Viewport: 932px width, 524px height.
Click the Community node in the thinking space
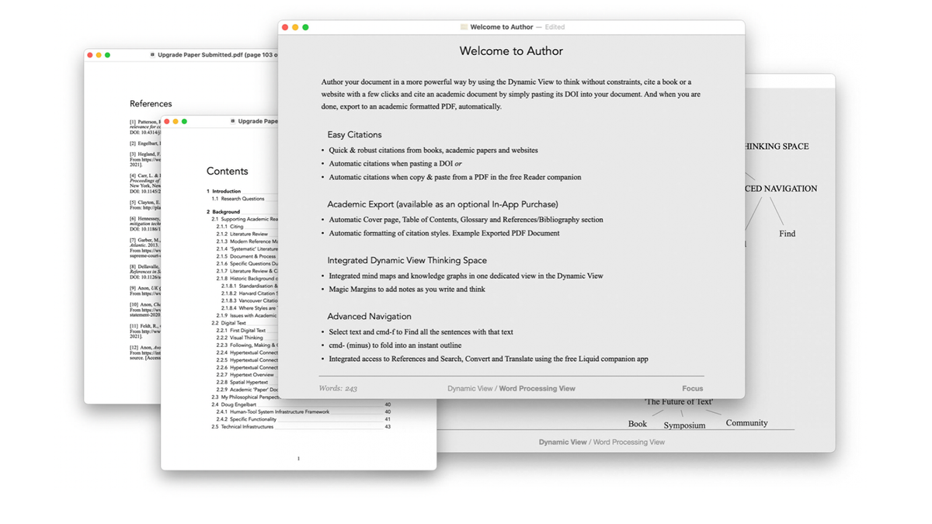click(746, 422)
